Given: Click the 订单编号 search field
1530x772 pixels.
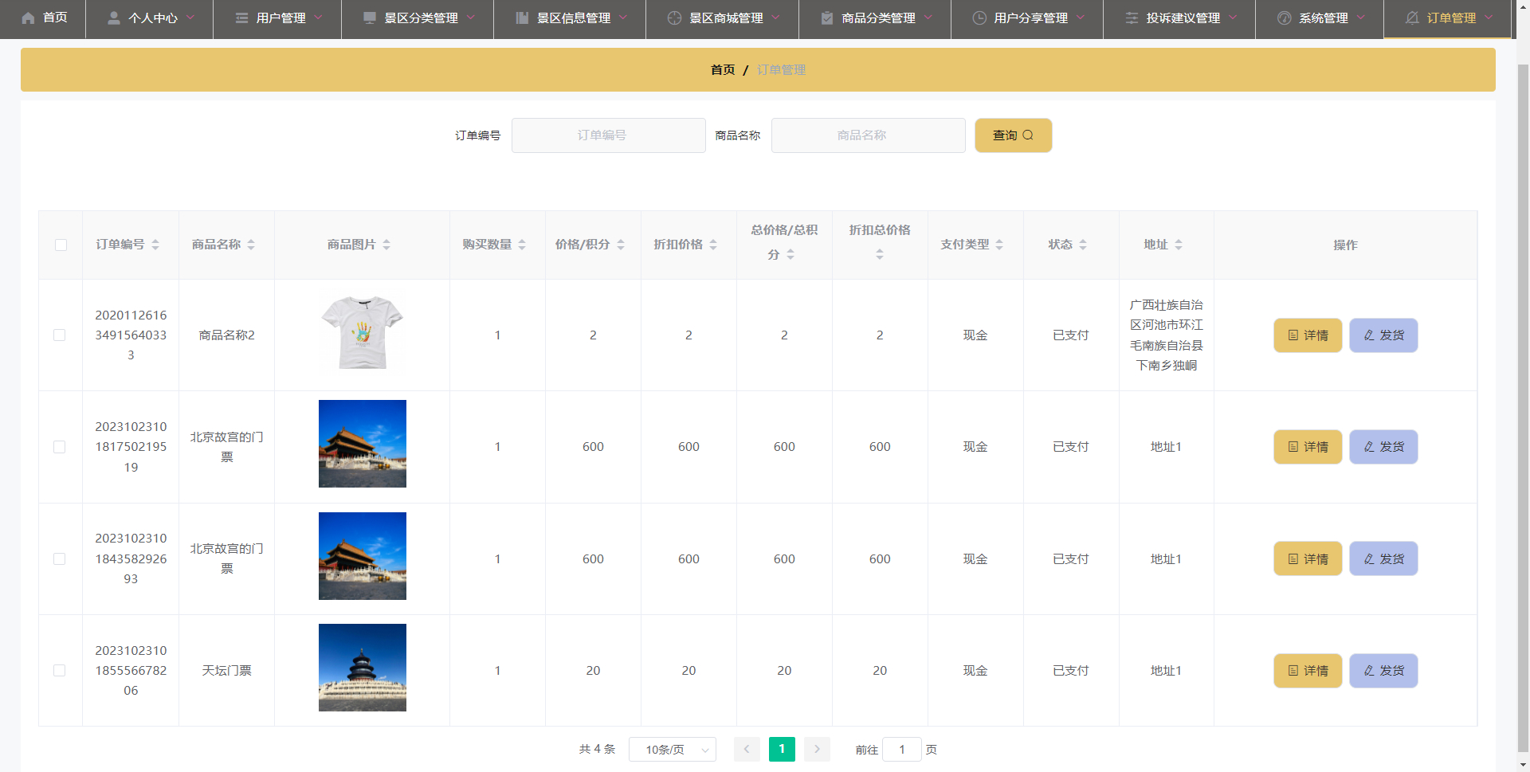Looking at the screenshot, I should click(609, 135).
